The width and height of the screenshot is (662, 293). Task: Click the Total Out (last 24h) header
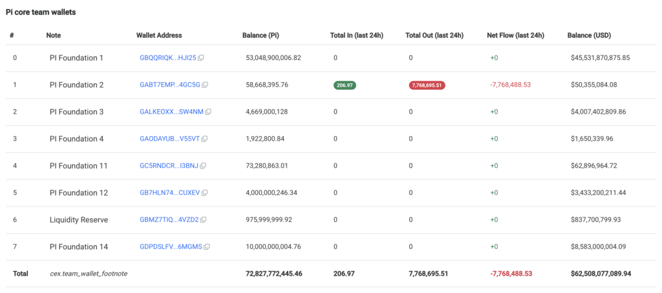pyautogui.click(x=434, y=35)
